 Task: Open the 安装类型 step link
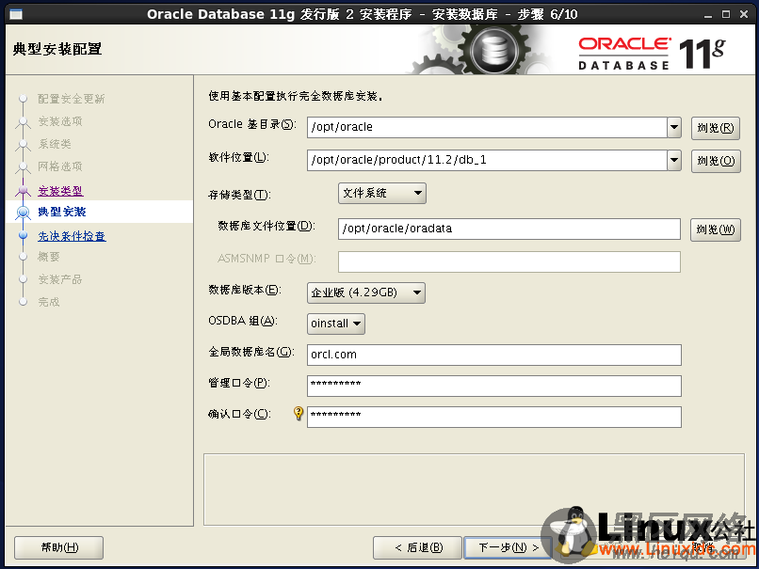point(60,191)
